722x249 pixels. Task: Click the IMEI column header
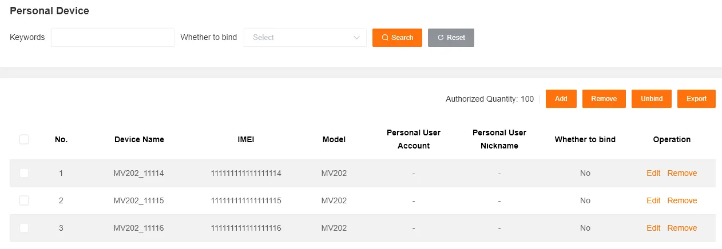245,139
